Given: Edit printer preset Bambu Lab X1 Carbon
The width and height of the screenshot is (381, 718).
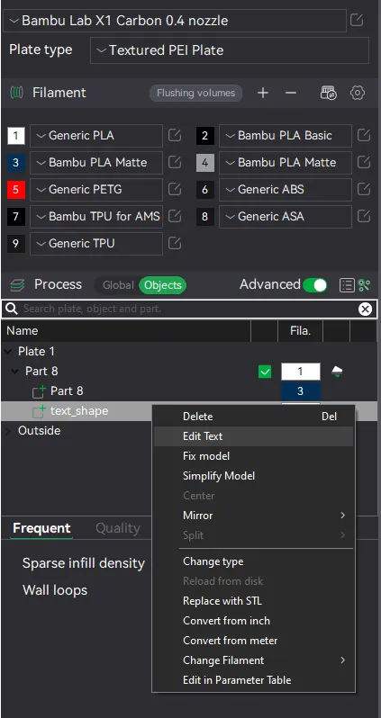Looking at the screenshot, I should click(357, 20).
